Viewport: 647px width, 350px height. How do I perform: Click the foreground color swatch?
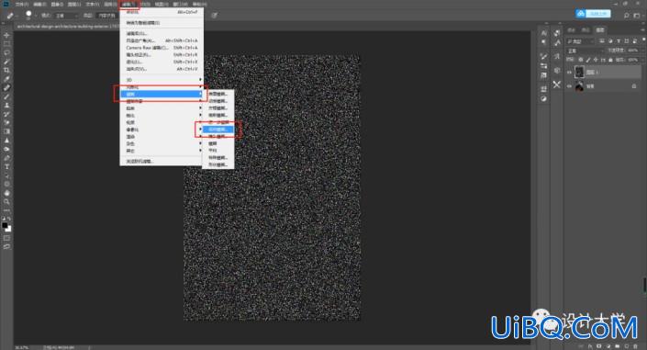5,225
